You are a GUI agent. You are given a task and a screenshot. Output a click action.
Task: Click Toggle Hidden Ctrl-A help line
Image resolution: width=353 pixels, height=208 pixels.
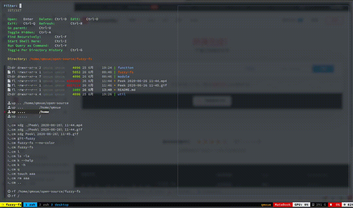tap(29, 32)
